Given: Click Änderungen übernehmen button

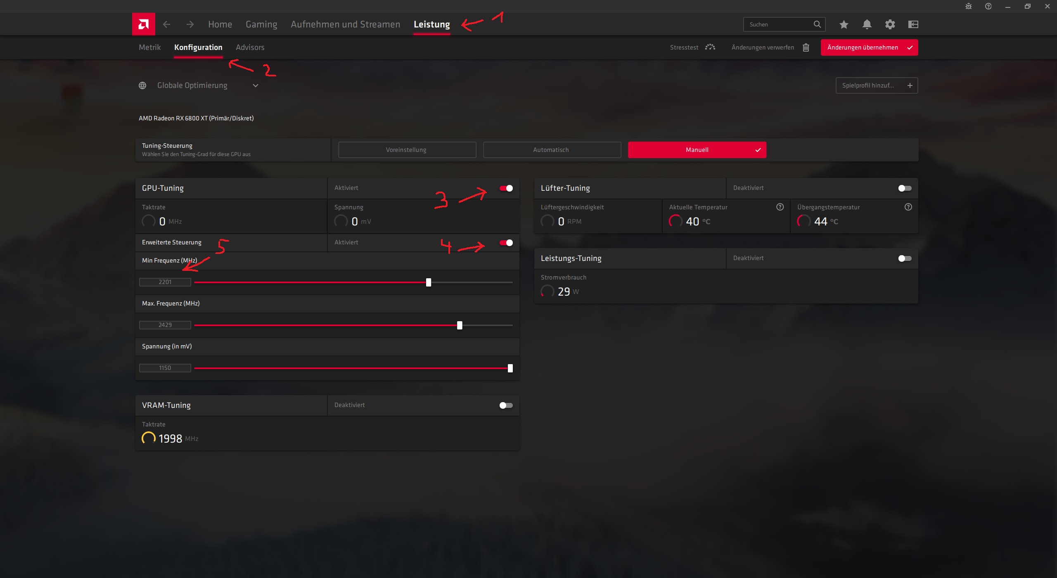Looking at the screenshot, I should (x=869, y=47).
